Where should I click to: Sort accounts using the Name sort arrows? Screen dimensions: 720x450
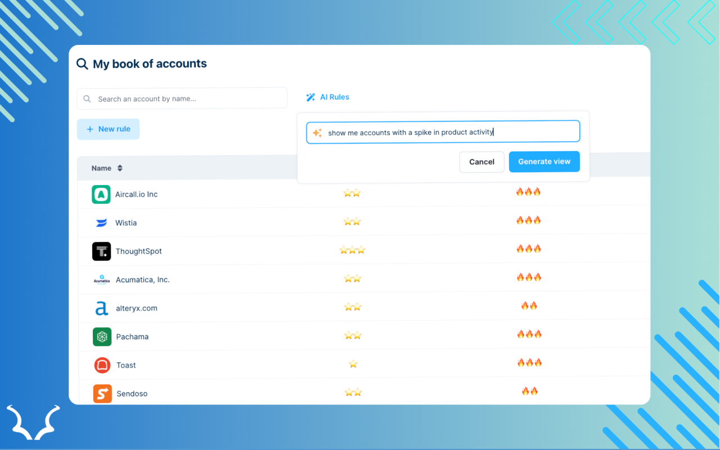(x=120, y=168)
